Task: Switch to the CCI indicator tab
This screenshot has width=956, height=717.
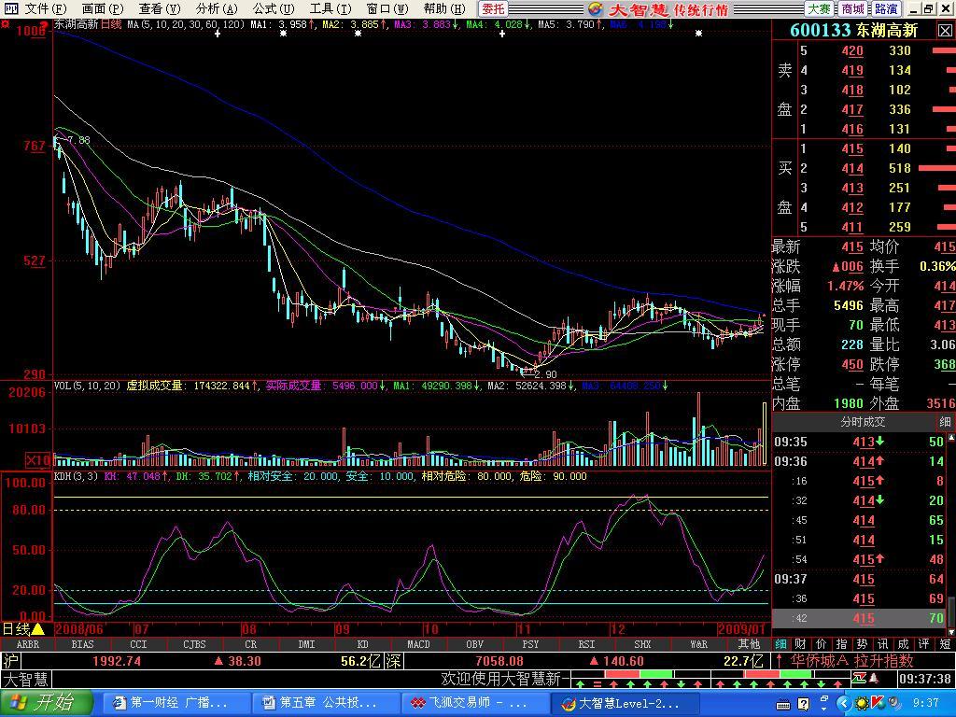Action: [138, 644]
